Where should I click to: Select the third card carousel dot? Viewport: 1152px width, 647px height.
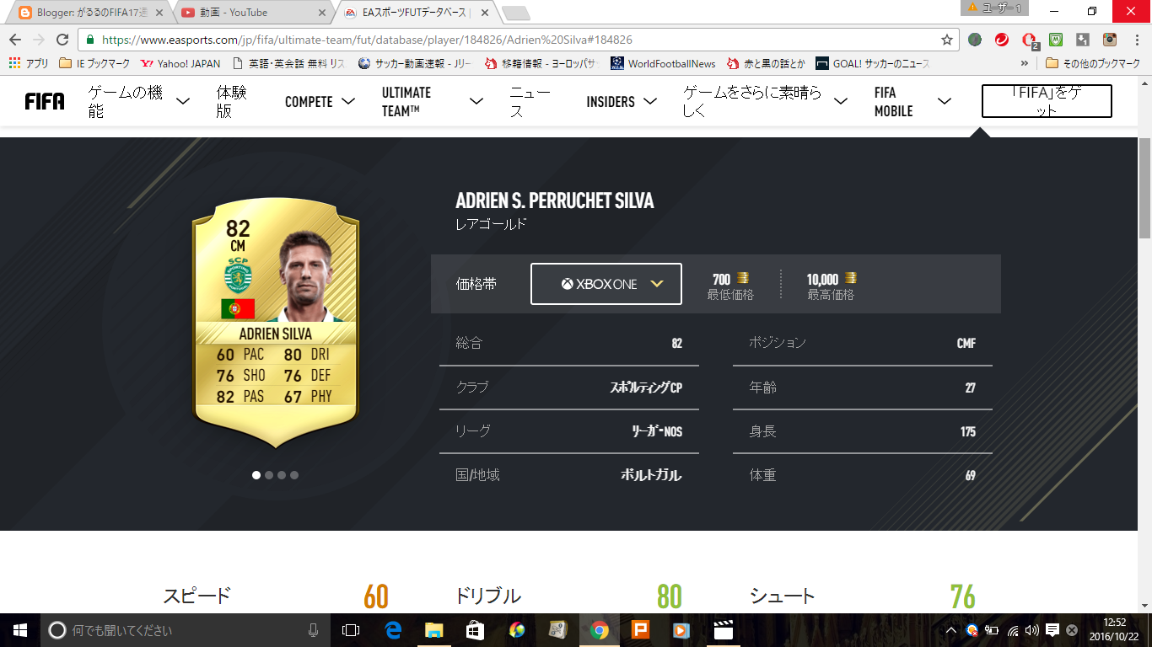[x=282, y=475]
